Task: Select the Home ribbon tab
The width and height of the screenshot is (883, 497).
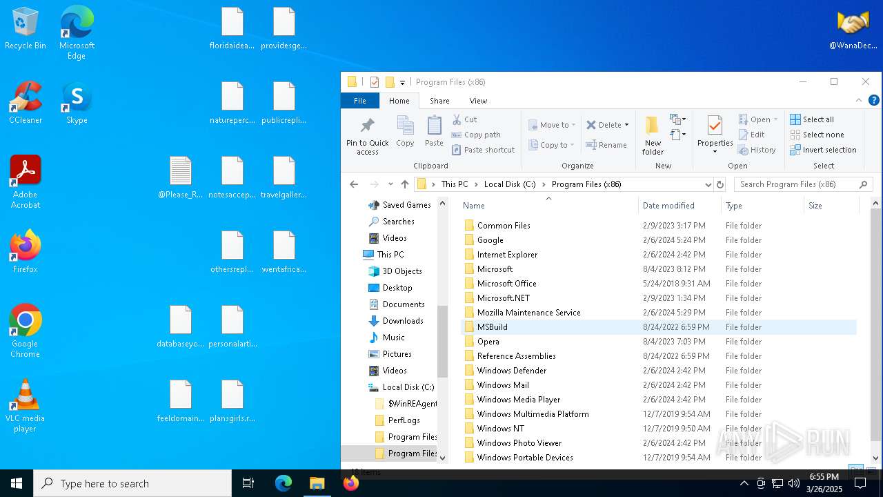Action: pos(399,101)
